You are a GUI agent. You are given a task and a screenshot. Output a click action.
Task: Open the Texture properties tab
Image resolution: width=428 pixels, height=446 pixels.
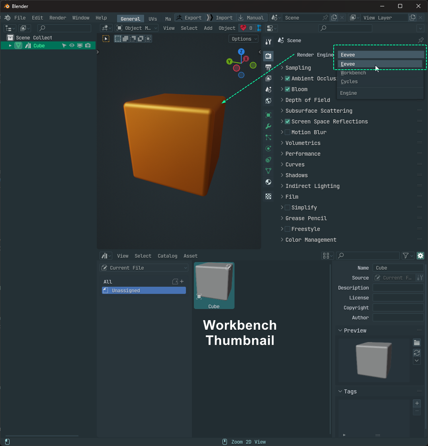(x=268, y=196)
